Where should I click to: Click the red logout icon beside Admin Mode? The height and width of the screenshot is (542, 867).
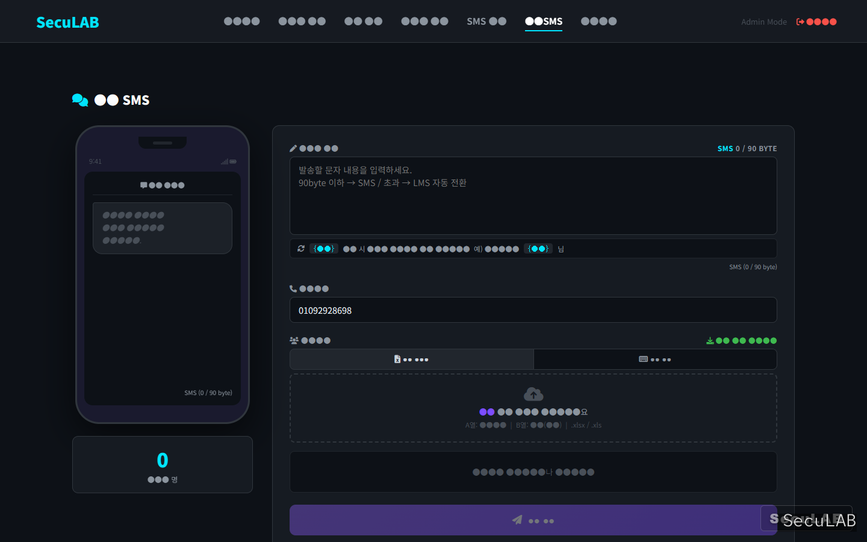pos(800,22)
